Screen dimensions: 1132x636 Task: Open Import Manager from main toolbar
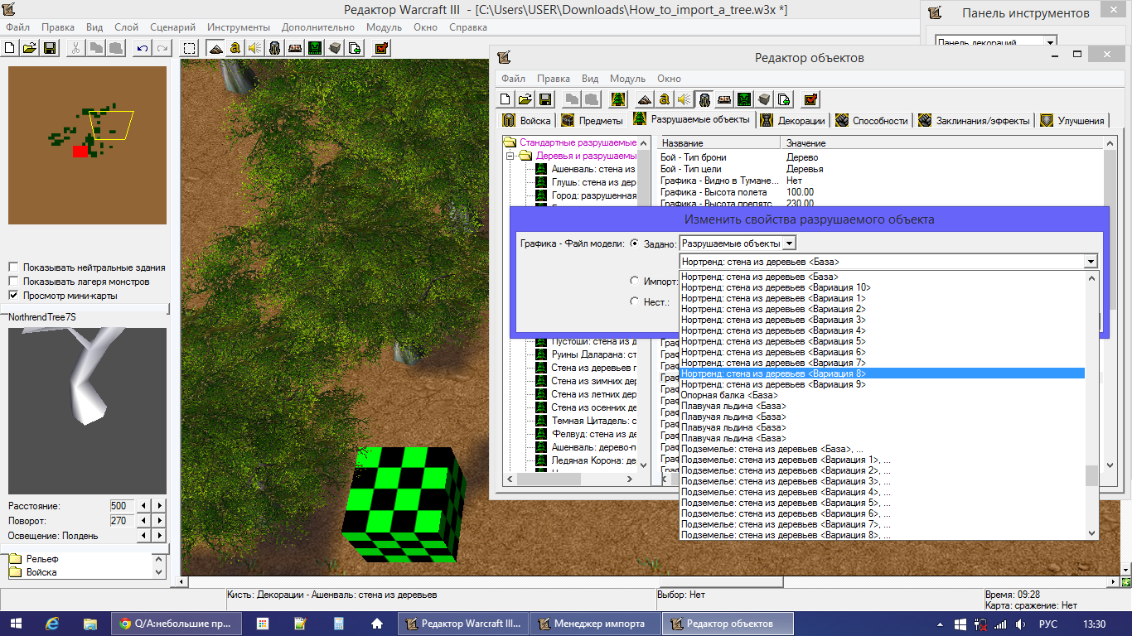click(x=355, y=48)
